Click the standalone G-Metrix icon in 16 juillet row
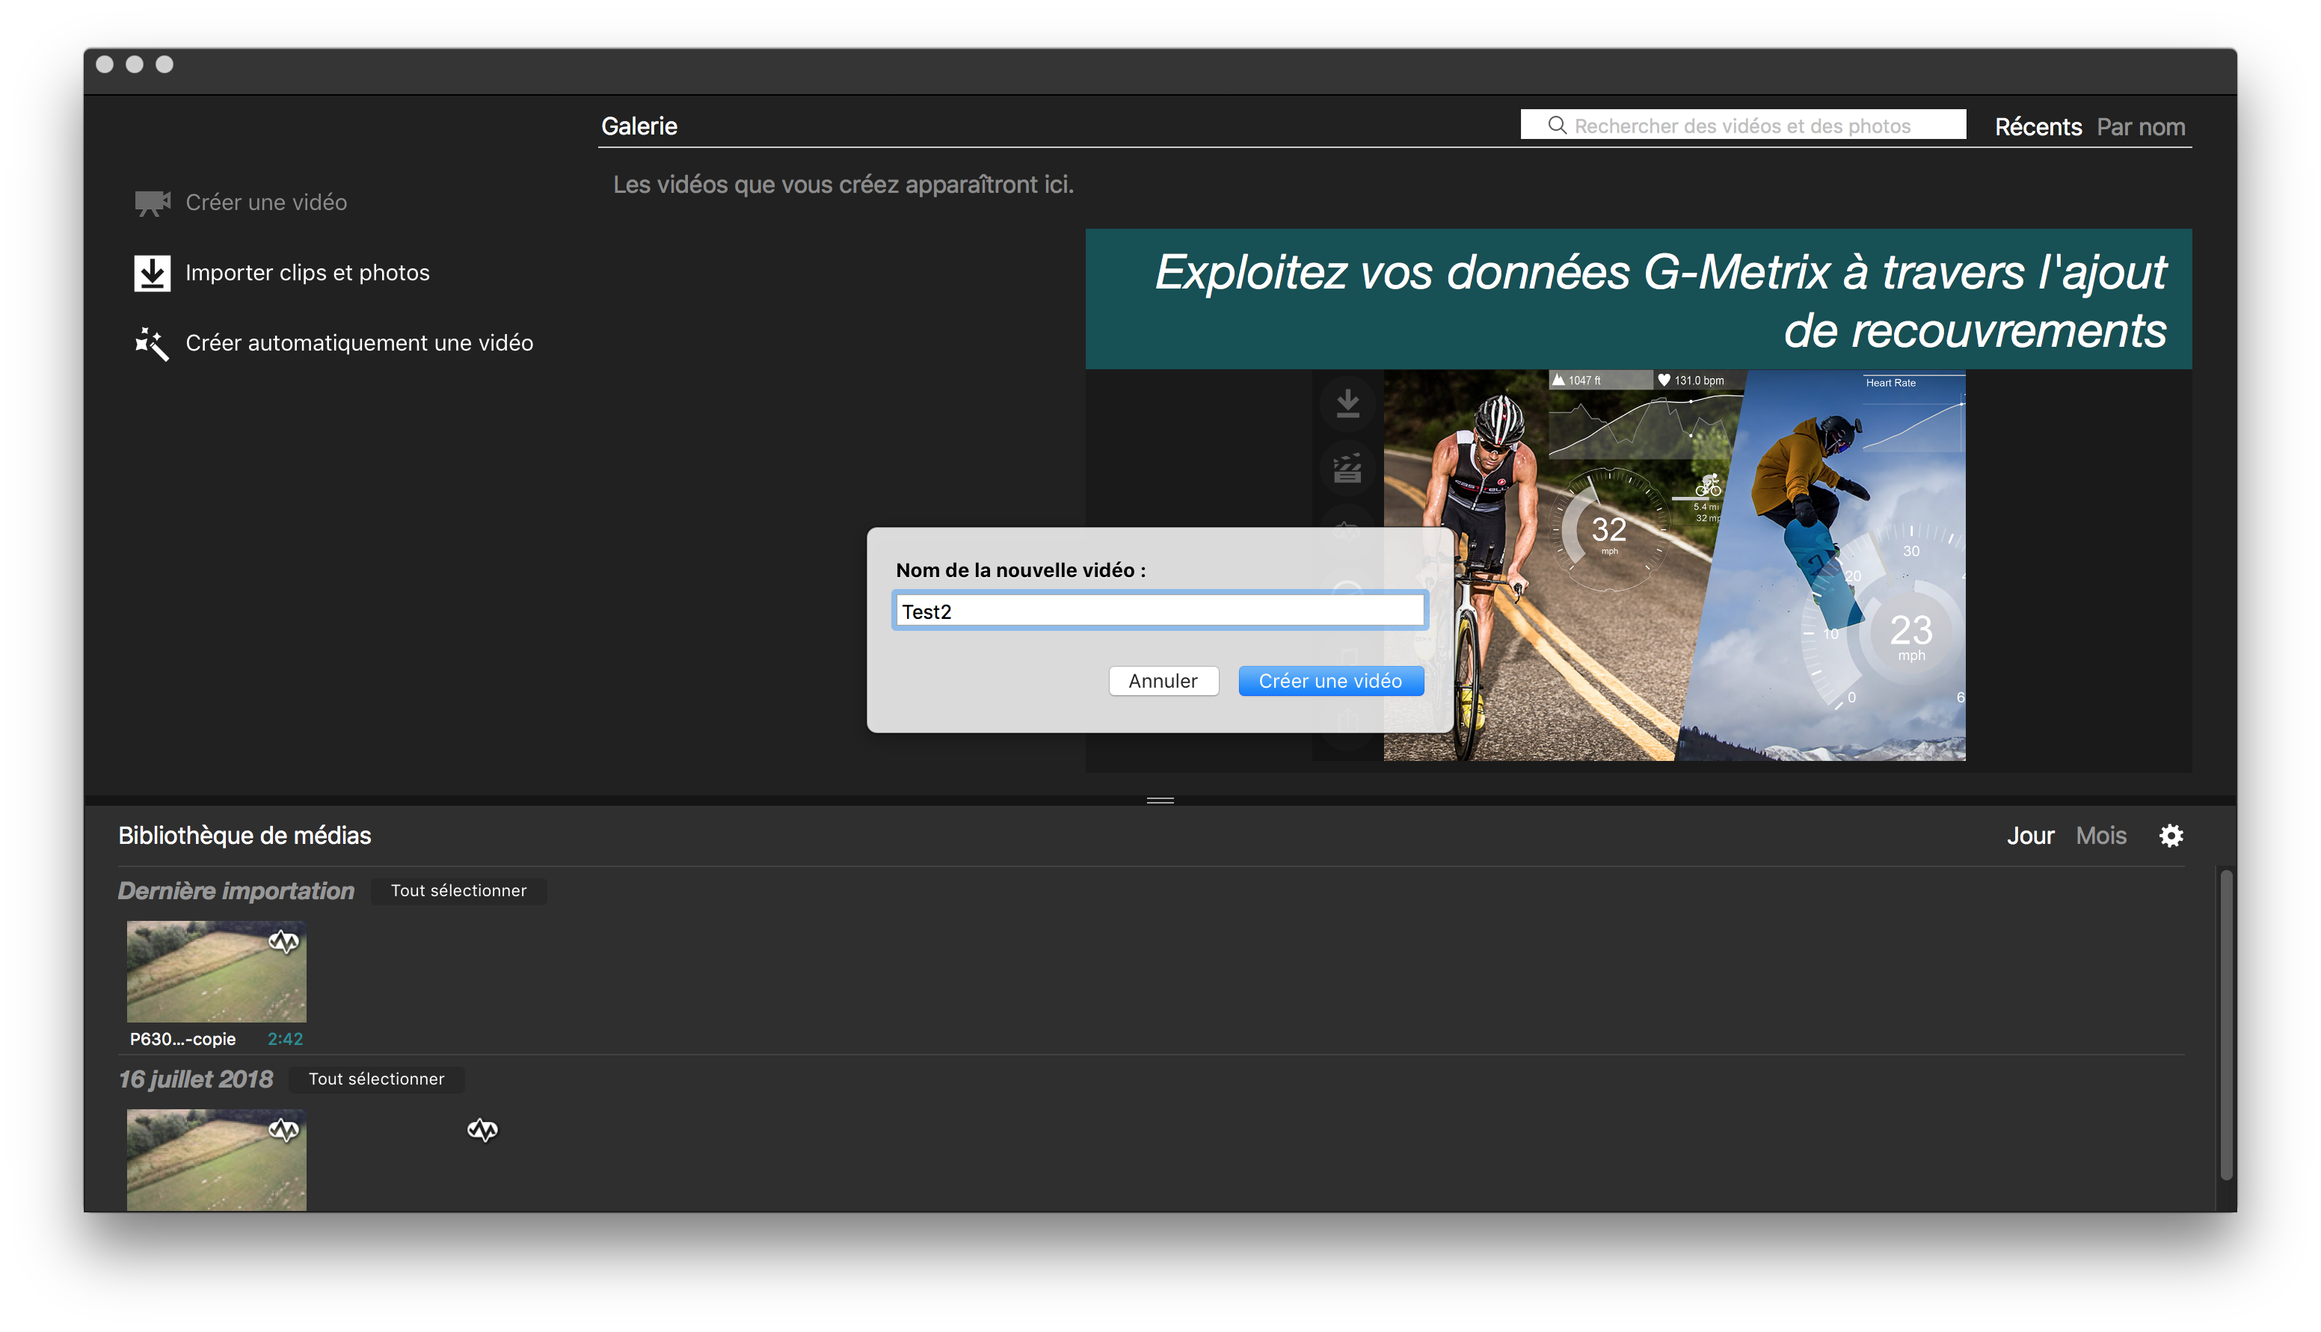This screenshot has width=2321, height=1332. (x=482, y=1131)
